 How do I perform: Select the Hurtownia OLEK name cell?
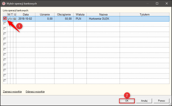(103, 19)
